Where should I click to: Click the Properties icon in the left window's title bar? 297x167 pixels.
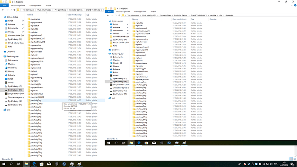tap(6, 2)
